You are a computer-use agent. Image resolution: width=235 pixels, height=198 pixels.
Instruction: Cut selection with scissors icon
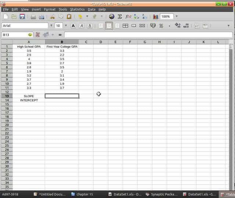(52, 17)
